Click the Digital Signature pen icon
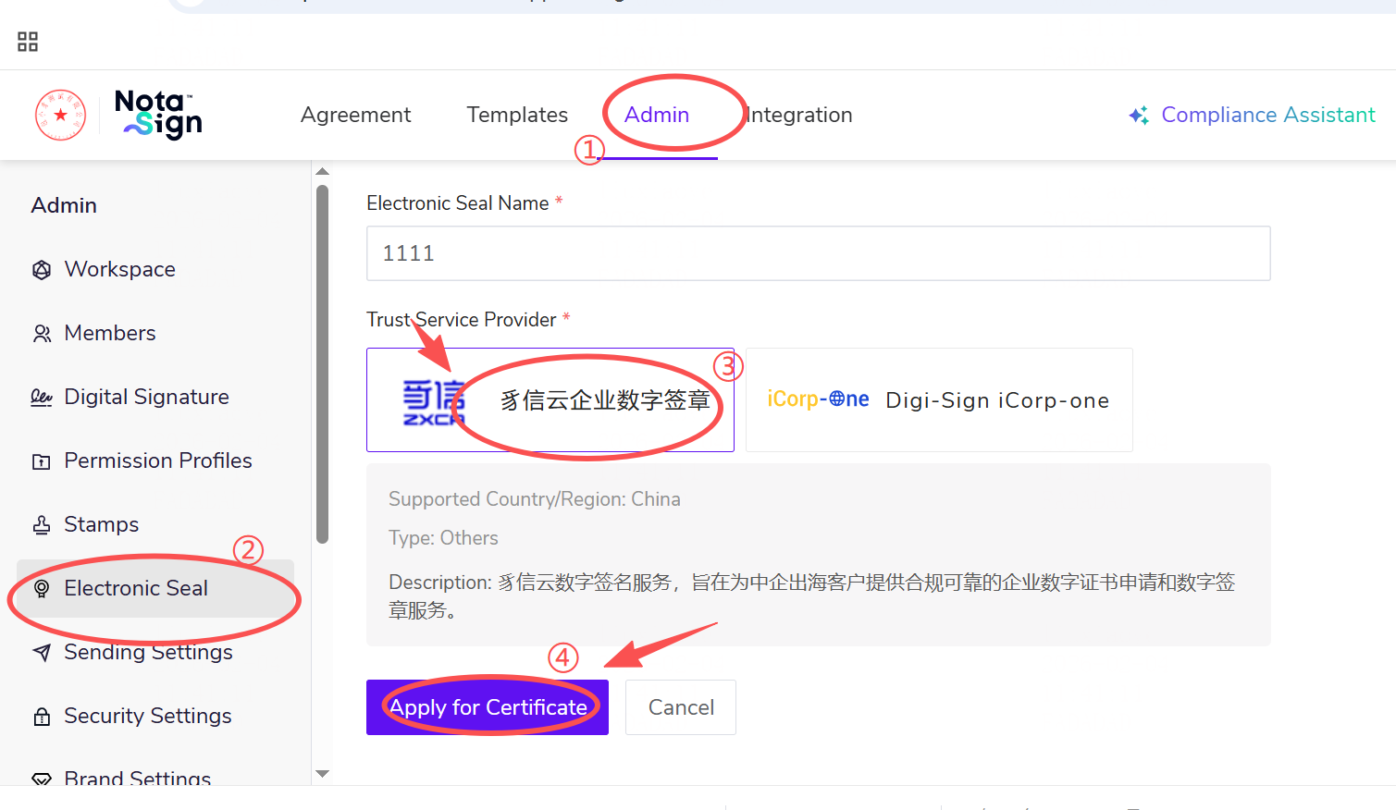1396x810 pixels. click(42, 398)
